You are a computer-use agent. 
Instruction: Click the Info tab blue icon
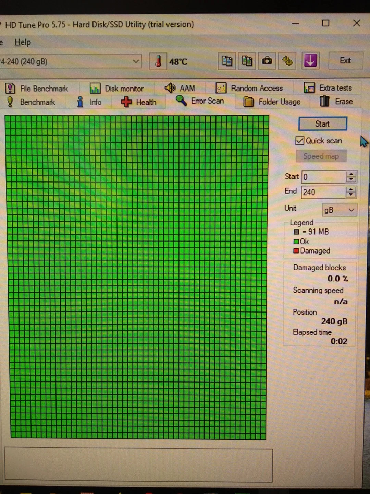pos(80,102)
